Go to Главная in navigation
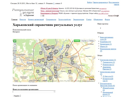The image size is (130, 97). (x=14, y=19)
